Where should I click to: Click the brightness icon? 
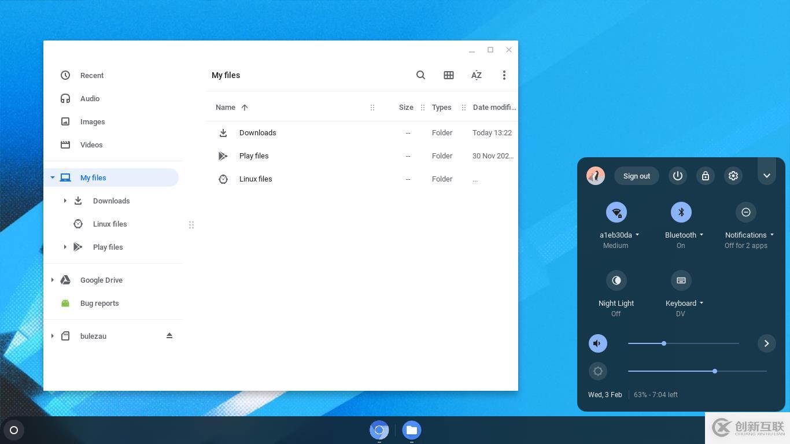click(x=598, y=371)
